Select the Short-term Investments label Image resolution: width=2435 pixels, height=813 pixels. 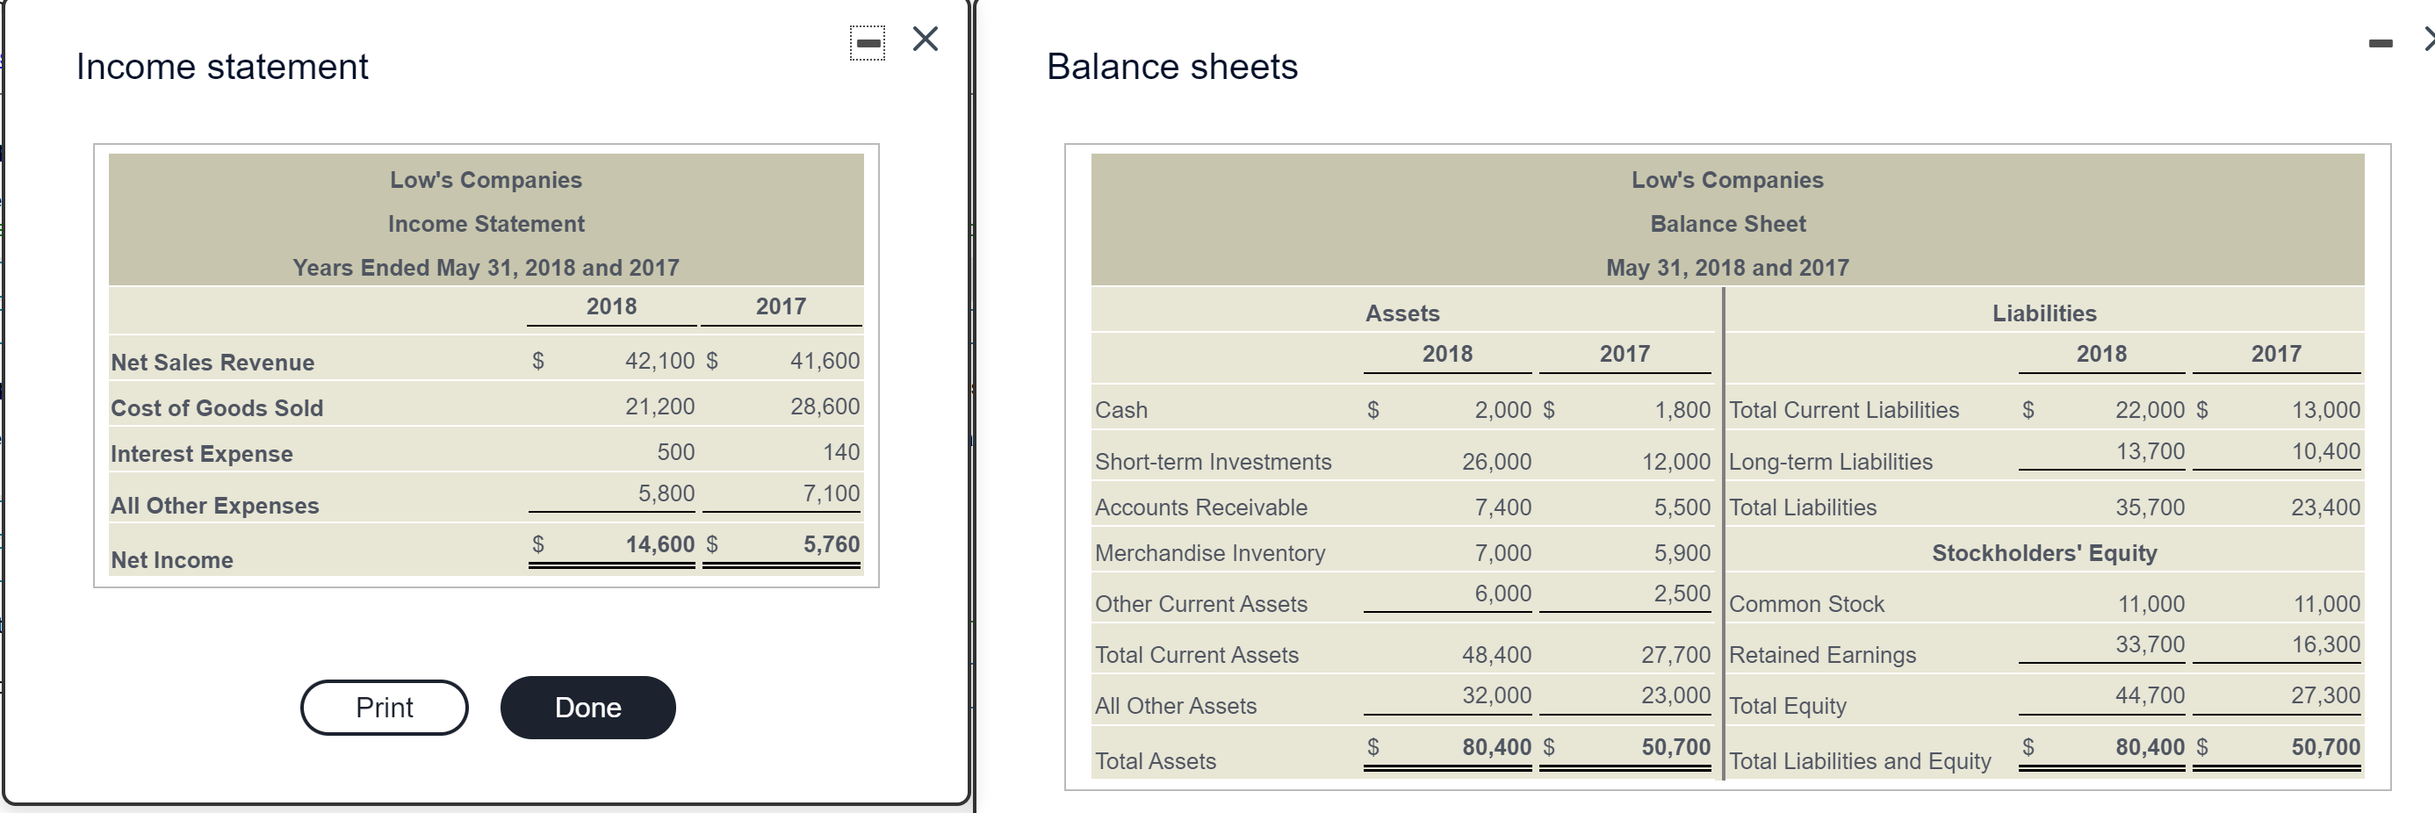click(x=1213, y=461)
